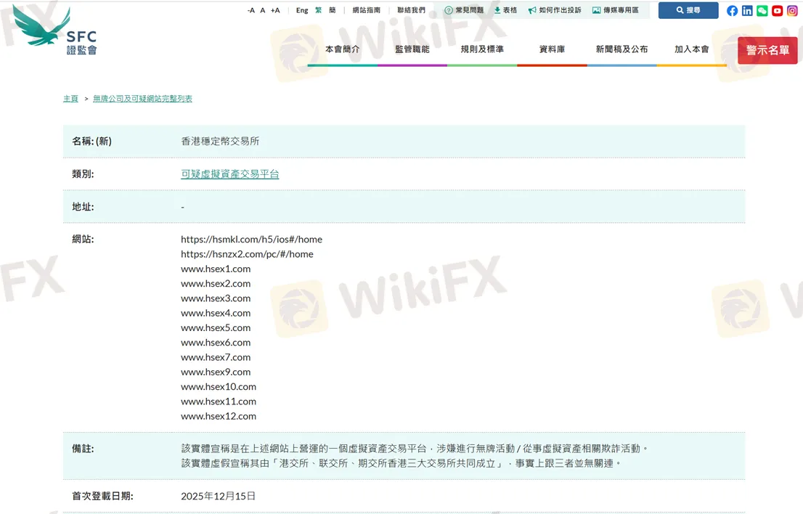
Task: Select text www.hsex4.com
Action: click(216, 313)
